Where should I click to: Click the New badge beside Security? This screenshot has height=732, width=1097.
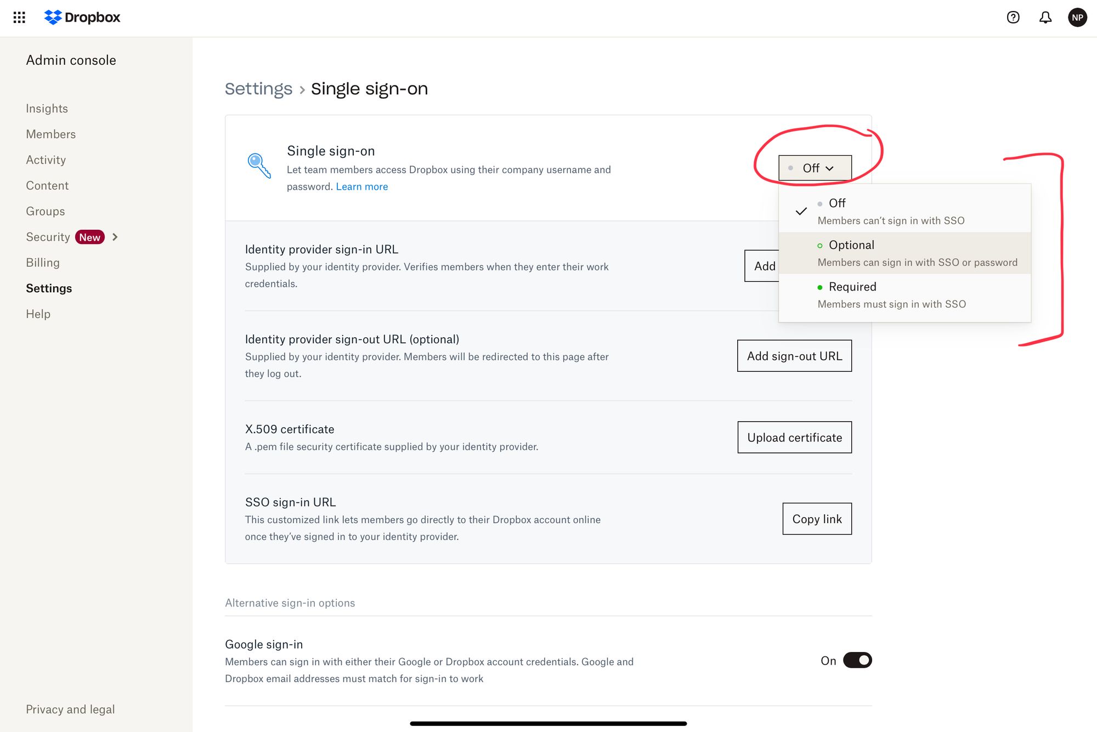coord(89,237)
